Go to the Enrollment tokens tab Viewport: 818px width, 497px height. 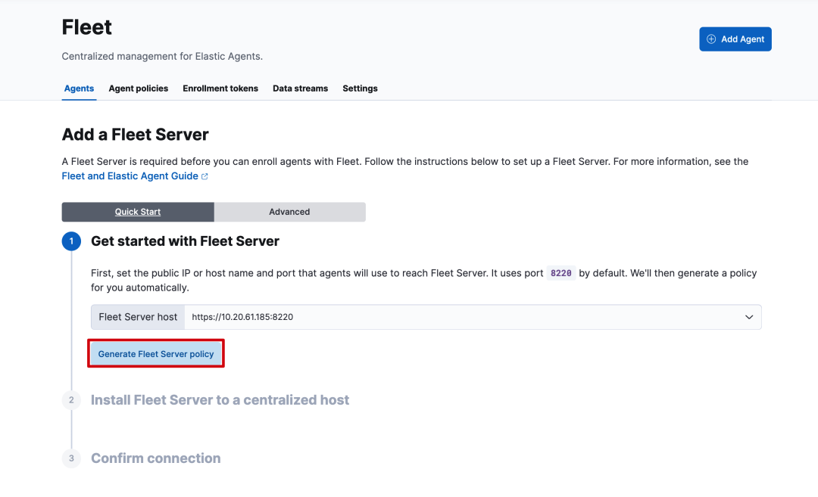tap(220, 89)
